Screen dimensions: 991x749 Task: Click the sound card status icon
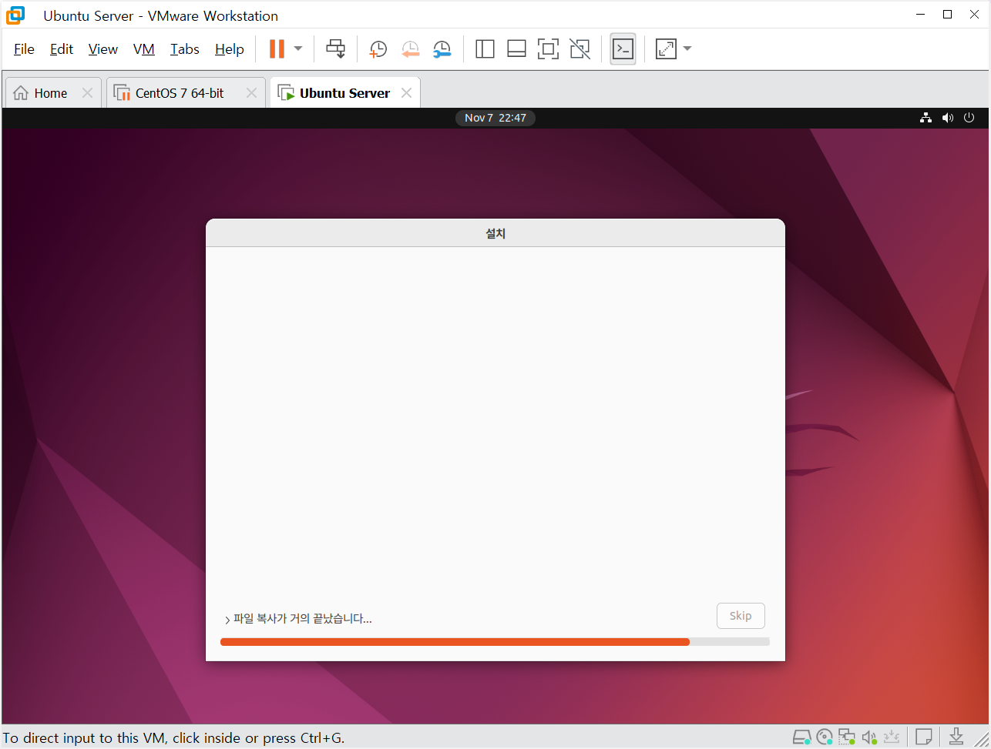click(870, 737)
